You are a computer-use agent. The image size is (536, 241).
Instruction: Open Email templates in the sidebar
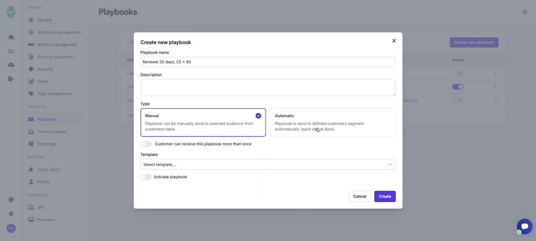[x=52, y=132]
